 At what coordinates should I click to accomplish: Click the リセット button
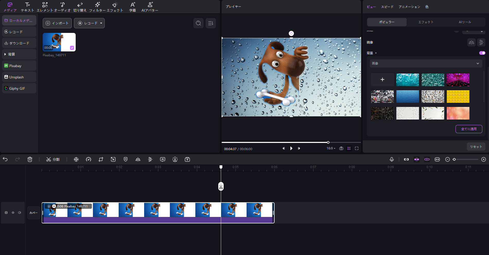coord(476,147)
